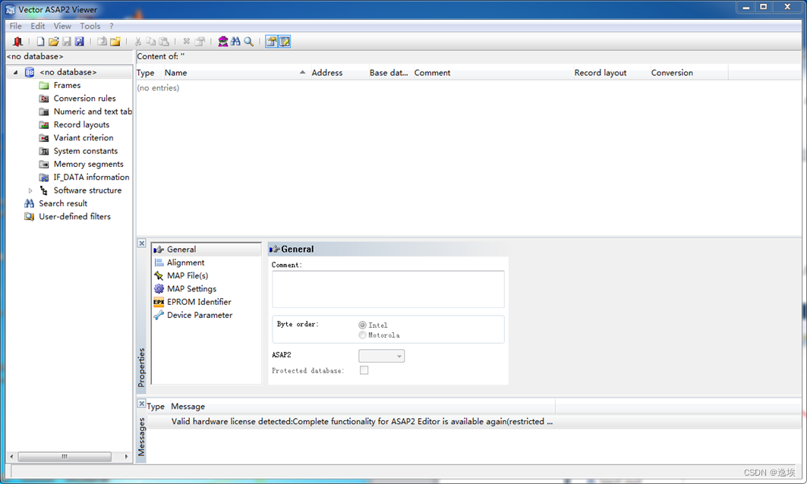Screen dimensions: 807x484
Task: Sort by the Conversion column header
Action: click(x=689, y=73)
